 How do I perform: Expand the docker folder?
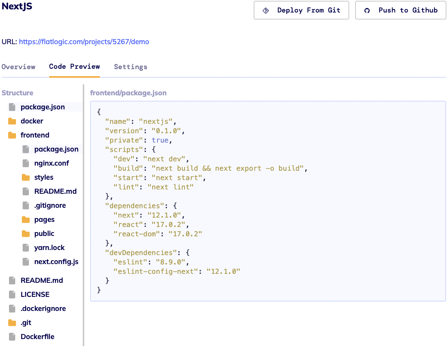point(32,121)
